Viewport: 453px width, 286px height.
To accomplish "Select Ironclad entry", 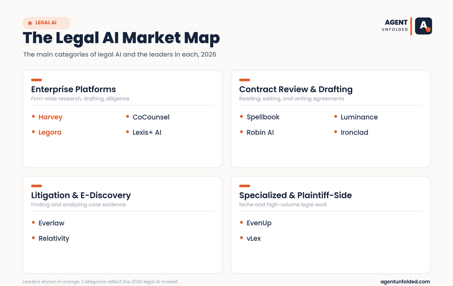I will [x=354, y=132].
